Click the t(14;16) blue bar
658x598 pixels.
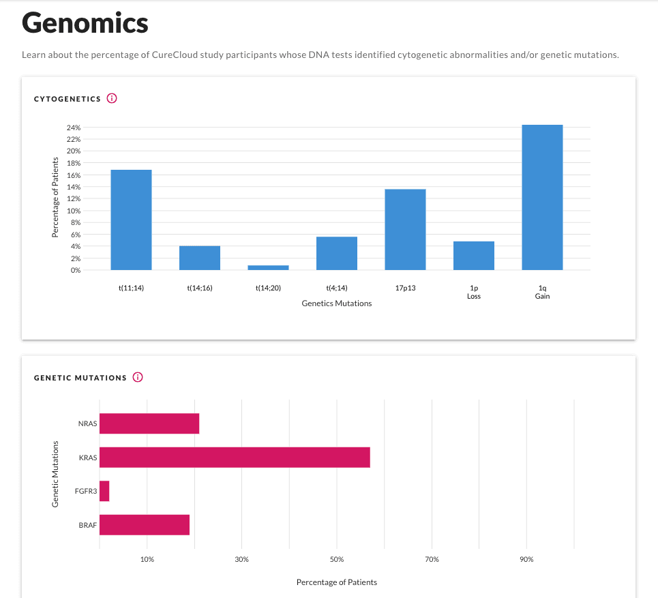click(x=200, y=258)
